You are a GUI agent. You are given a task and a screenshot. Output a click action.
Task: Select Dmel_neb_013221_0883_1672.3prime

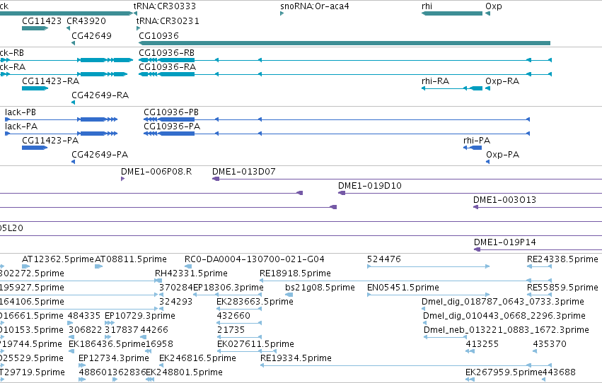coord(446,337)
